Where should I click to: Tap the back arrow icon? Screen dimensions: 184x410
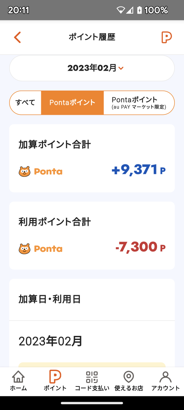click(17, 37)
